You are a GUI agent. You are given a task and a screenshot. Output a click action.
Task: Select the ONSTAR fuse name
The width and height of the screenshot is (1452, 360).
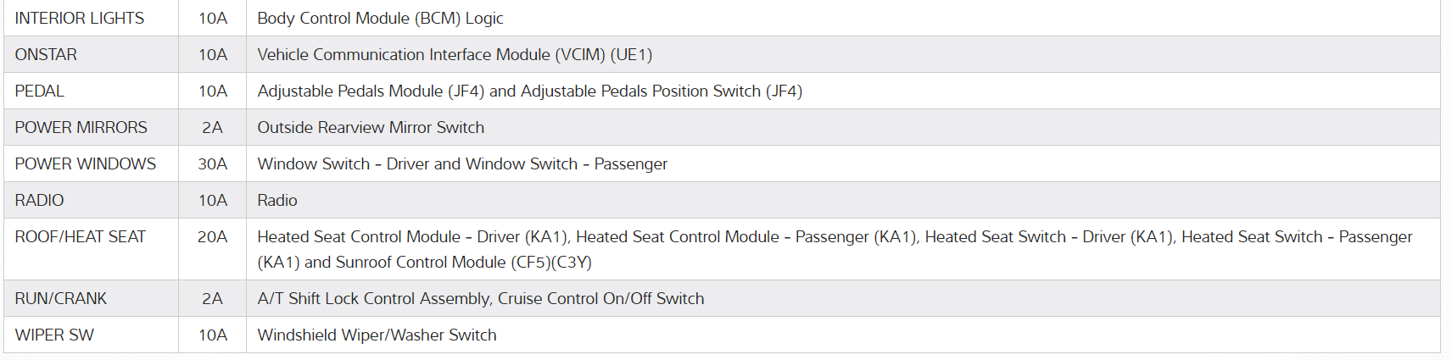coord(46,54)
